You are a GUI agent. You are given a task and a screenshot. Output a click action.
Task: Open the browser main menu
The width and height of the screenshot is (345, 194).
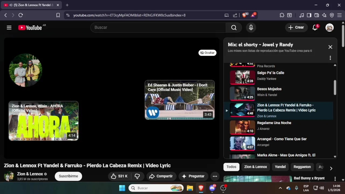pos(339,15)
